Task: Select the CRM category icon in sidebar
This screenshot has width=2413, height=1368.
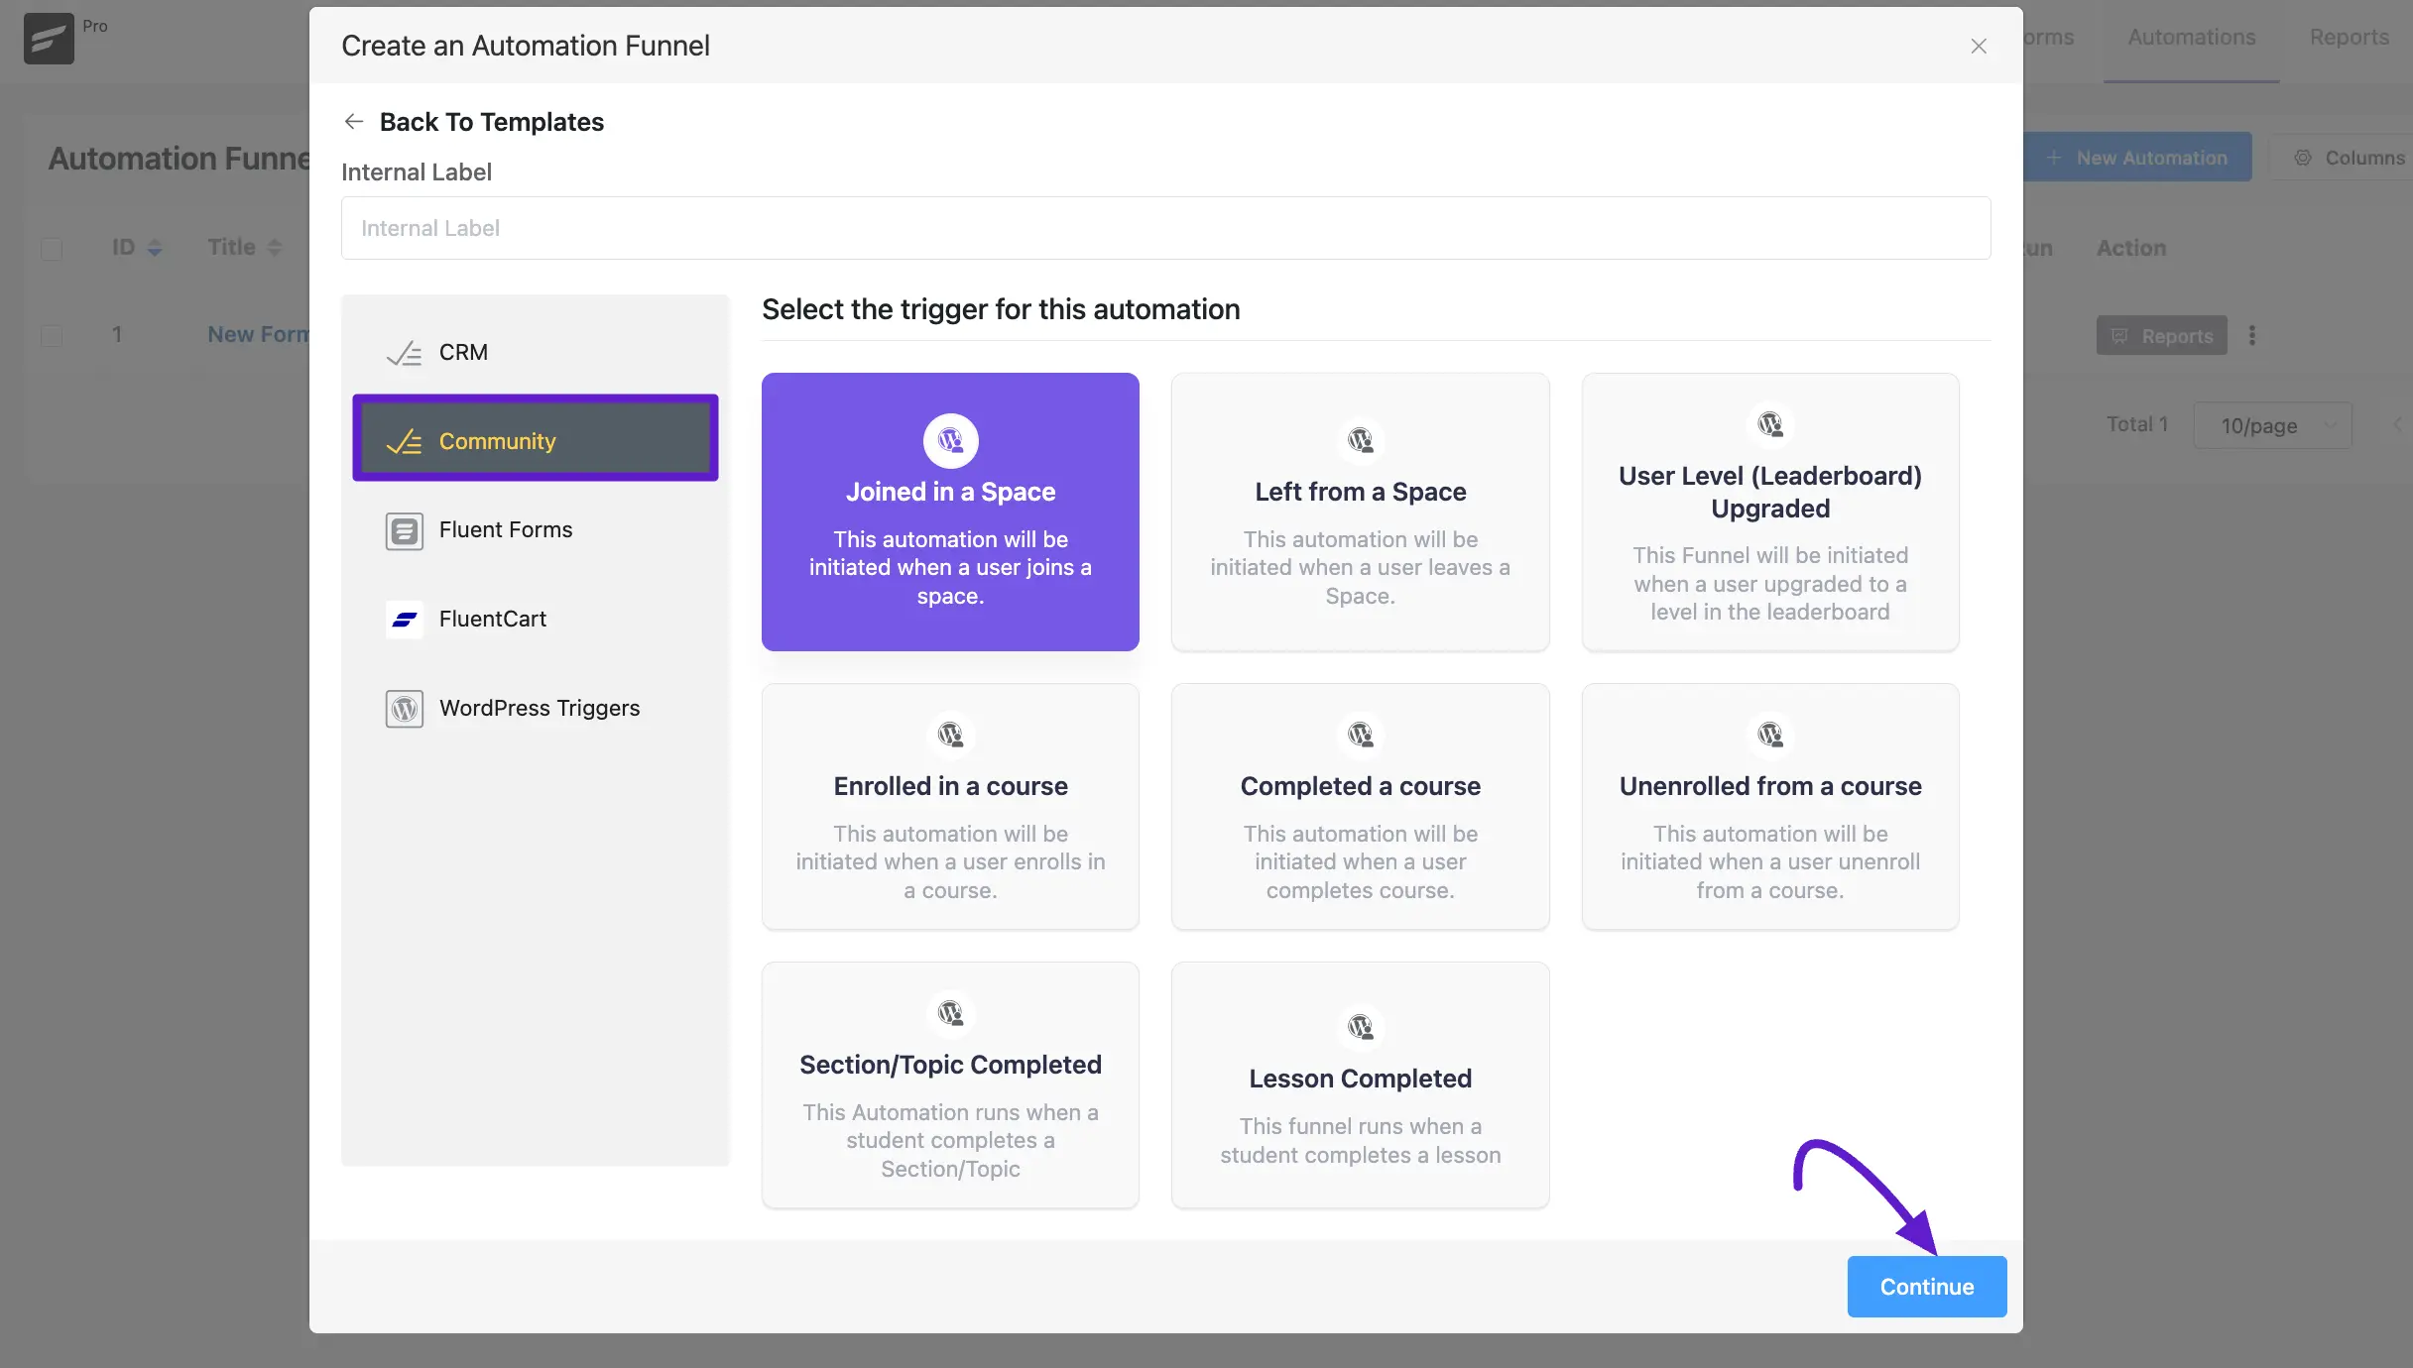Action: pos(404,353)
